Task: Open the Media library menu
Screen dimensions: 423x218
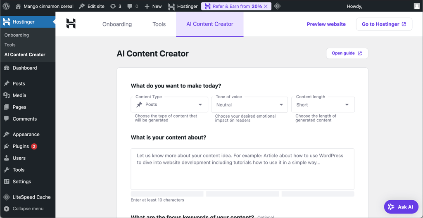Action: point(28,95)
